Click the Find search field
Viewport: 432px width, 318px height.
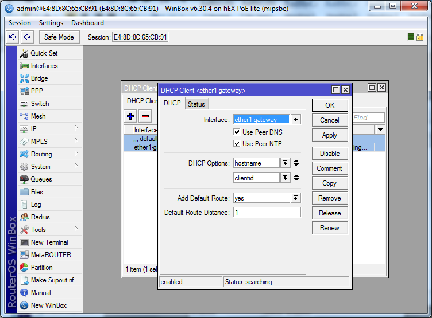coord(368,117)
